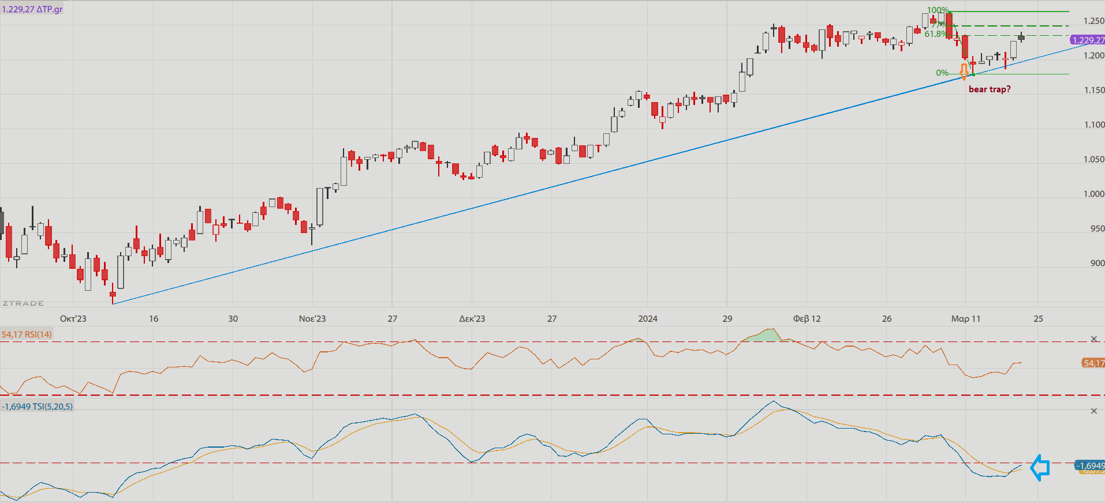Click the 30 date axis label

point(233,318)
